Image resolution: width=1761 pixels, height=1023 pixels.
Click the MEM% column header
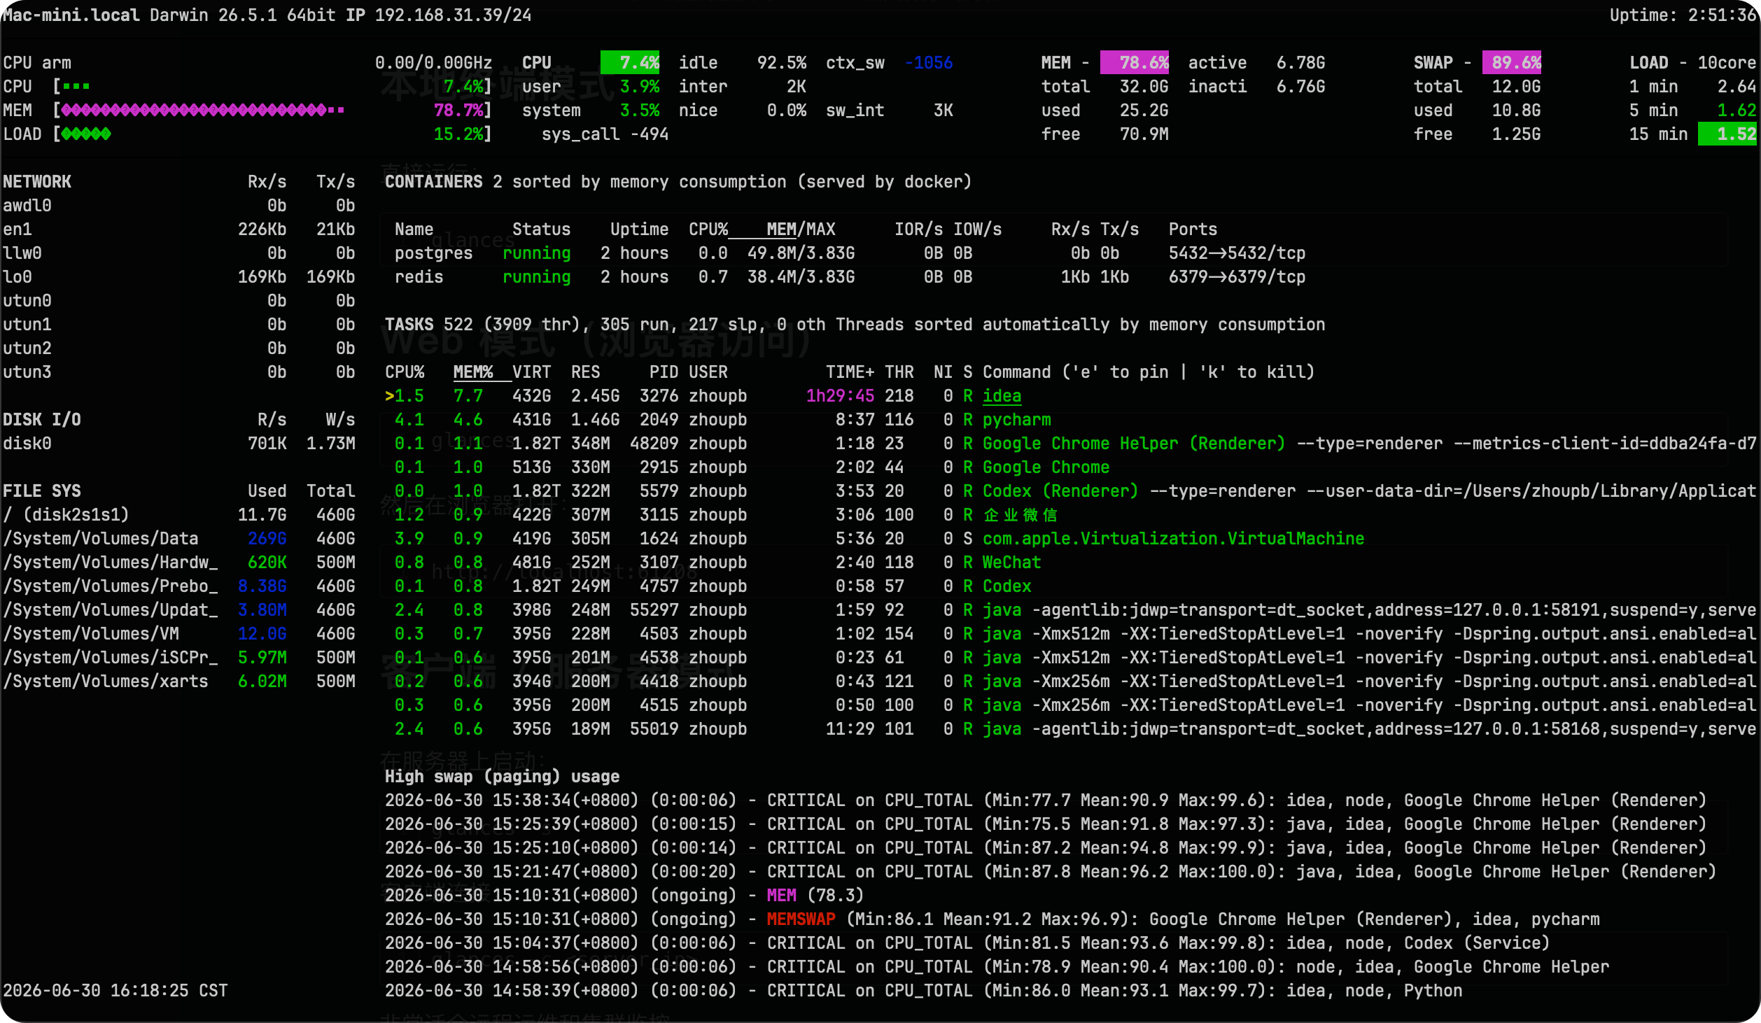(473, 372)
